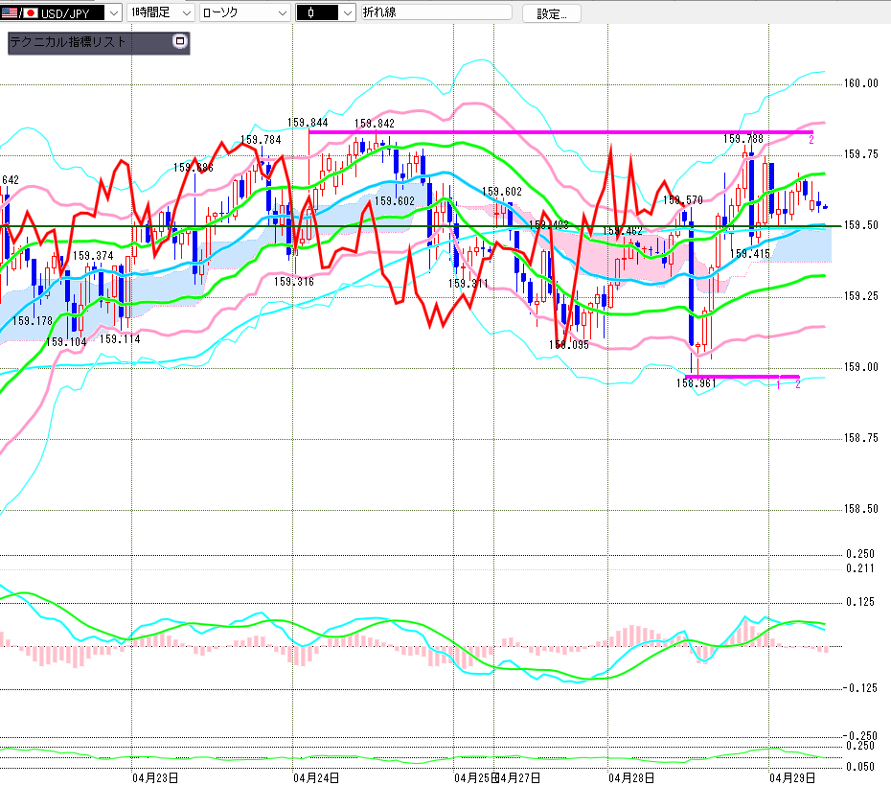The width and height of the screenshot is (891, 786).
Task: Open the USD/JPY currency pair dropdown
Action: (113, 12)
